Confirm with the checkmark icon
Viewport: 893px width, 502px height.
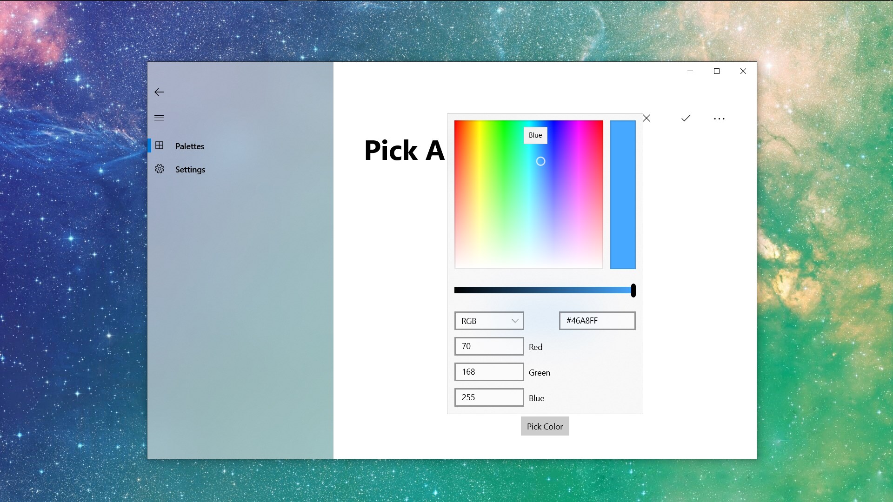686,118
